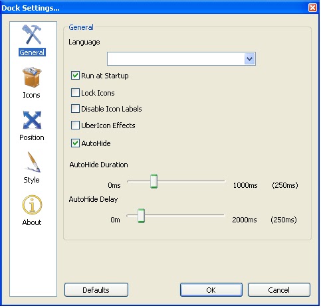Open the About section info icon
Screen dimensions: 321x308
pyautogui.click(x=32, y=204)
